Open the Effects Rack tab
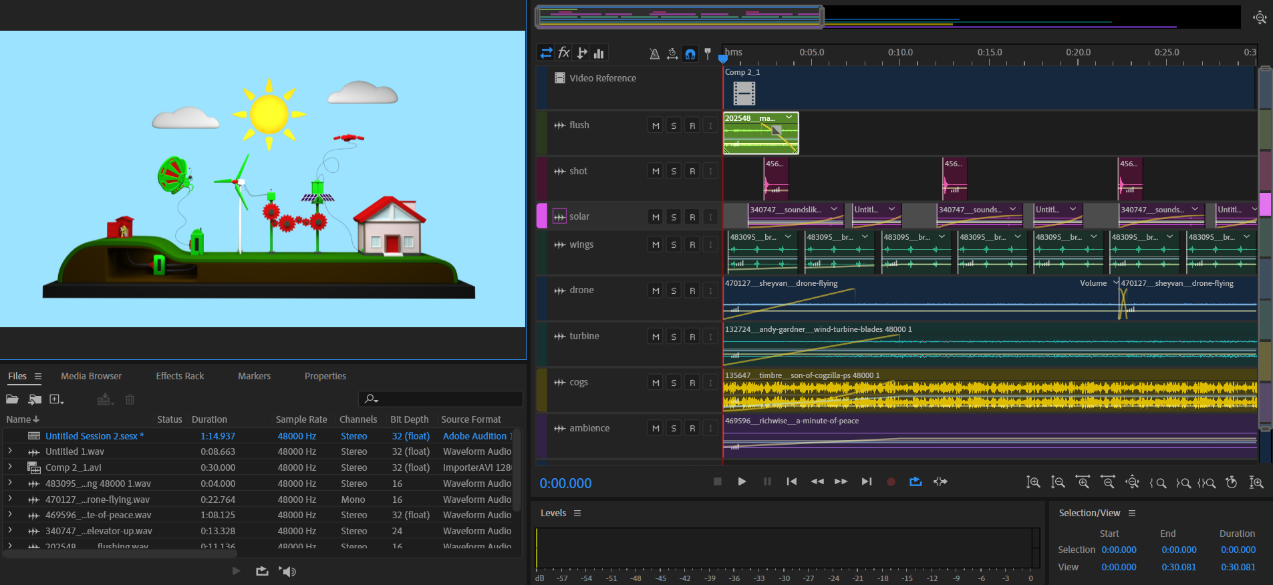This screenshot has height=585, width=1273. click(x=180, y=376)
